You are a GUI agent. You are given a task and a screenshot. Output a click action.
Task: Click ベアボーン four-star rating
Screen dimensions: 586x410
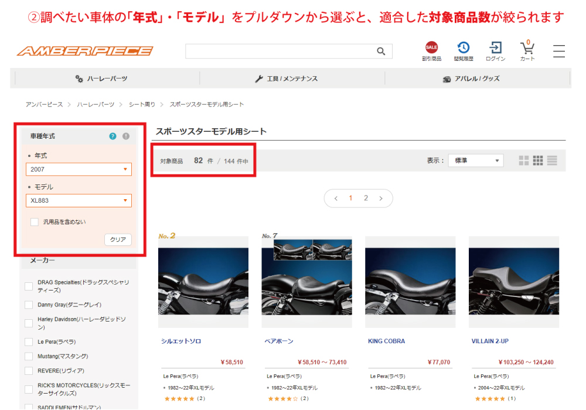pos(283,399)
